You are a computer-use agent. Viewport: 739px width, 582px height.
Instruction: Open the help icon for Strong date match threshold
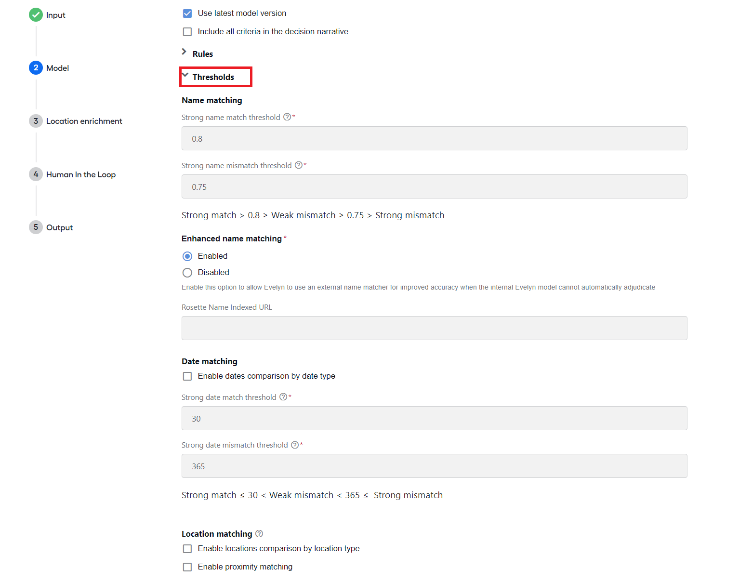(x=283, y=397)
